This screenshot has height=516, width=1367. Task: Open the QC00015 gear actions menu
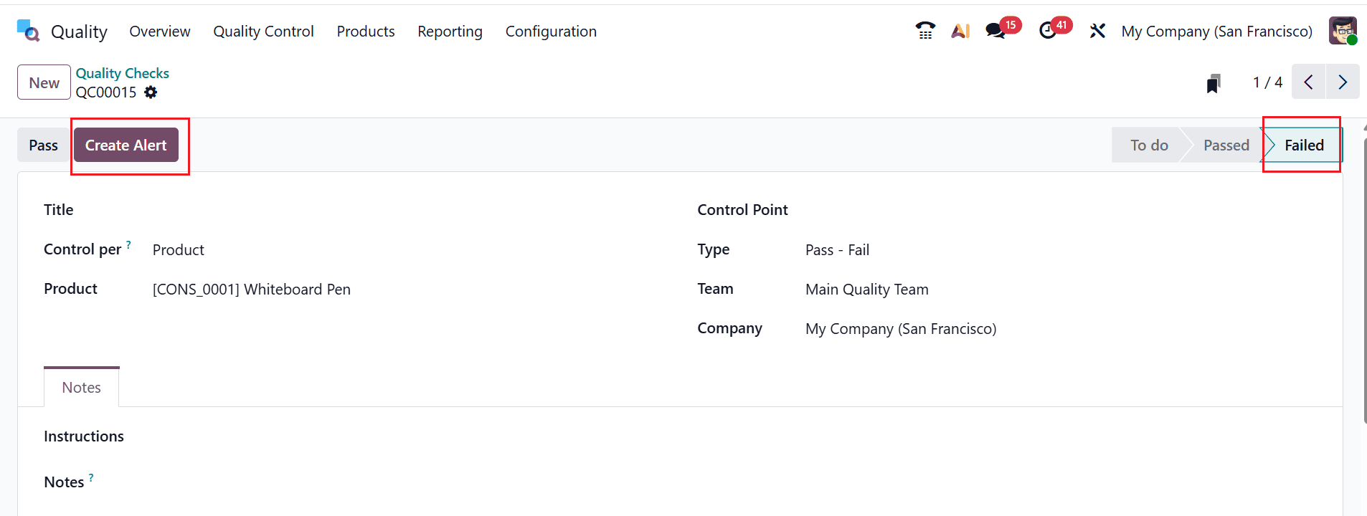(x=151, y=92)
